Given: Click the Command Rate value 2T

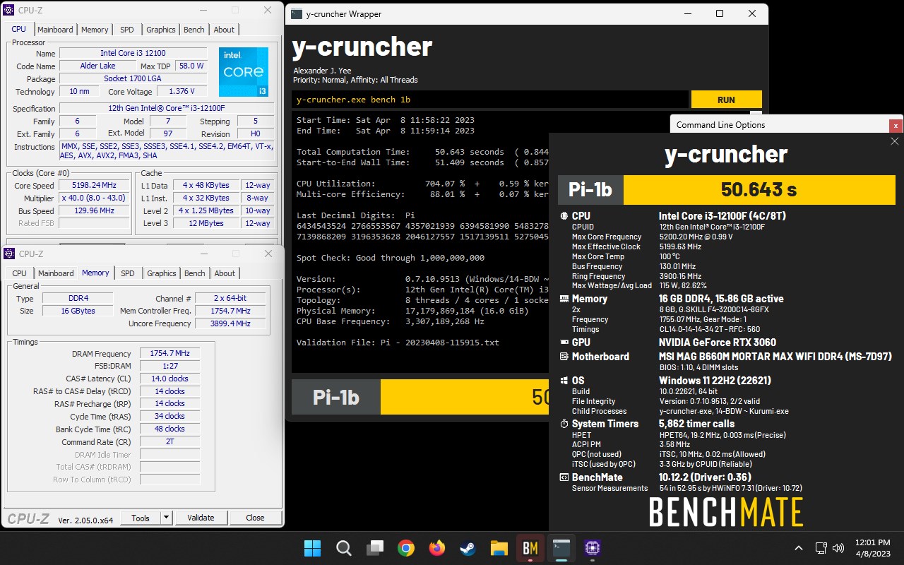Looking at the screenshot, I should (169, 441).
